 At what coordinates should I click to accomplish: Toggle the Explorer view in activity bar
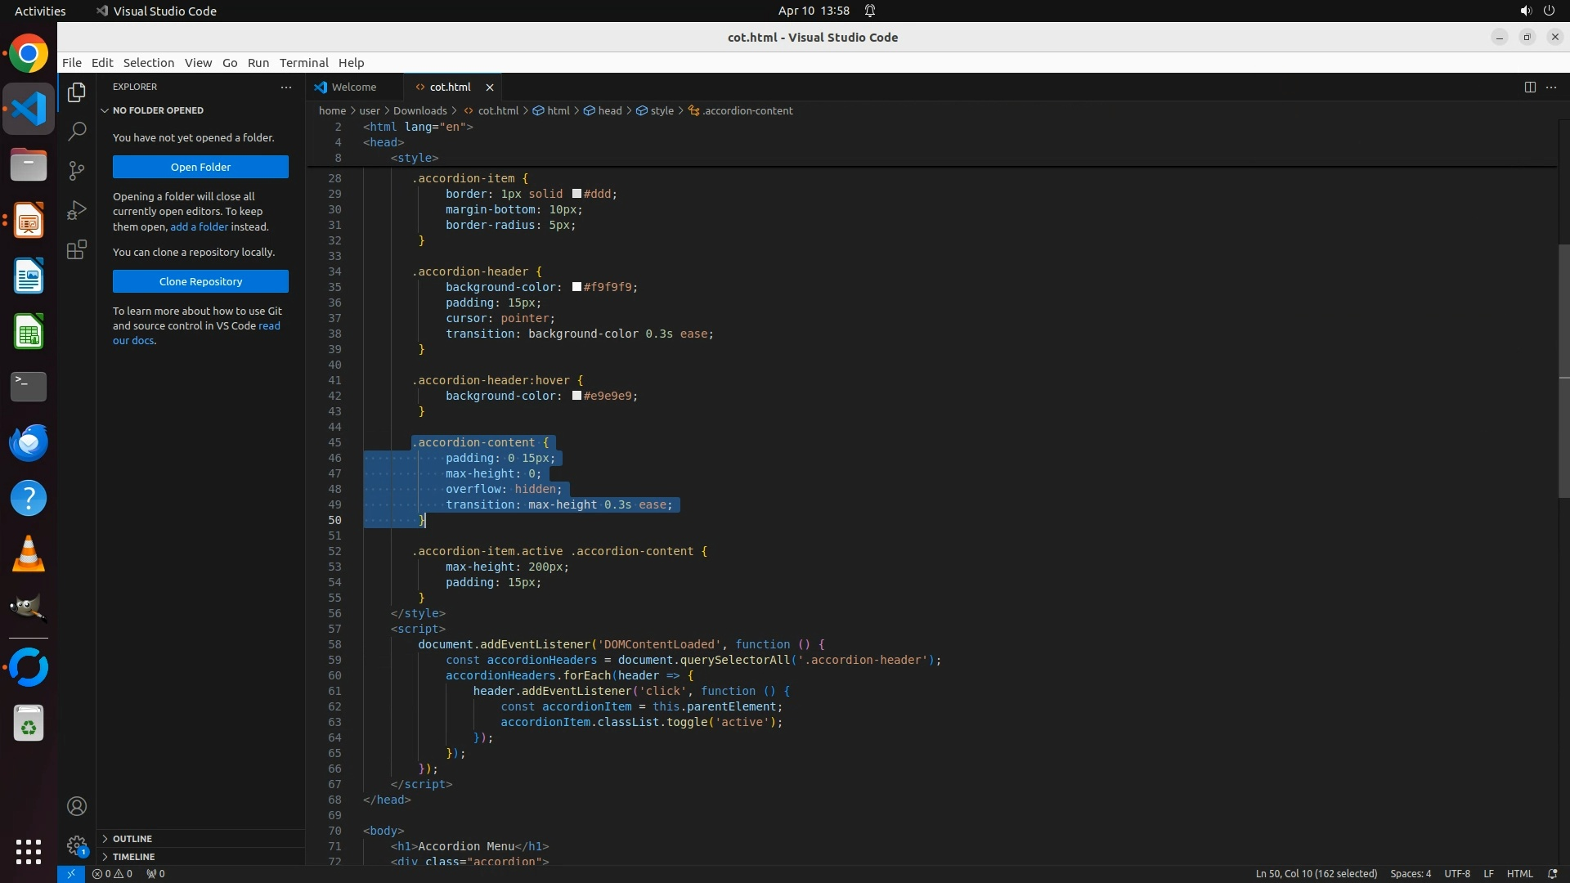coord(77,92)
